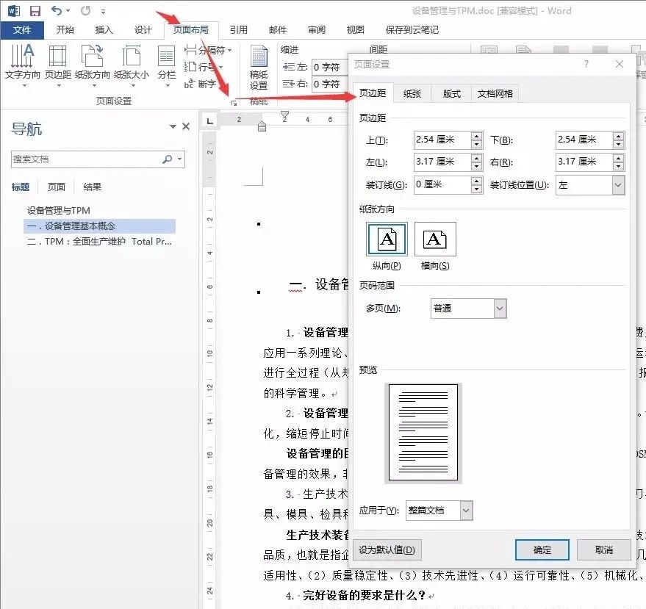
Task: Open the multiple pages (多页) dropdown
Action: [500, 309]
